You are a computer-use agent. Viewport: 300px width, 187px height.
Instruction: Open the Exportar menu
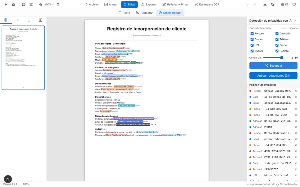pyautogui.click(x=149, y=4)
